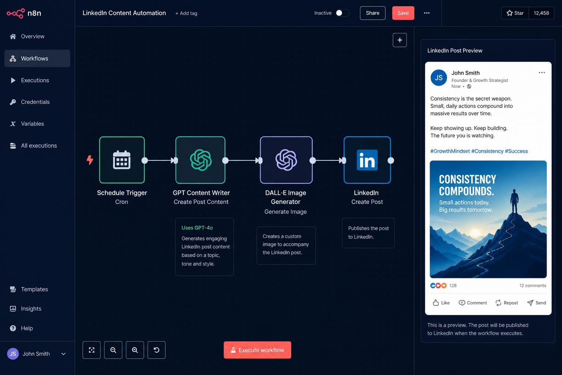Click the reset zoom icon button
The image size is (562, 375).
(x=157, y=350)
